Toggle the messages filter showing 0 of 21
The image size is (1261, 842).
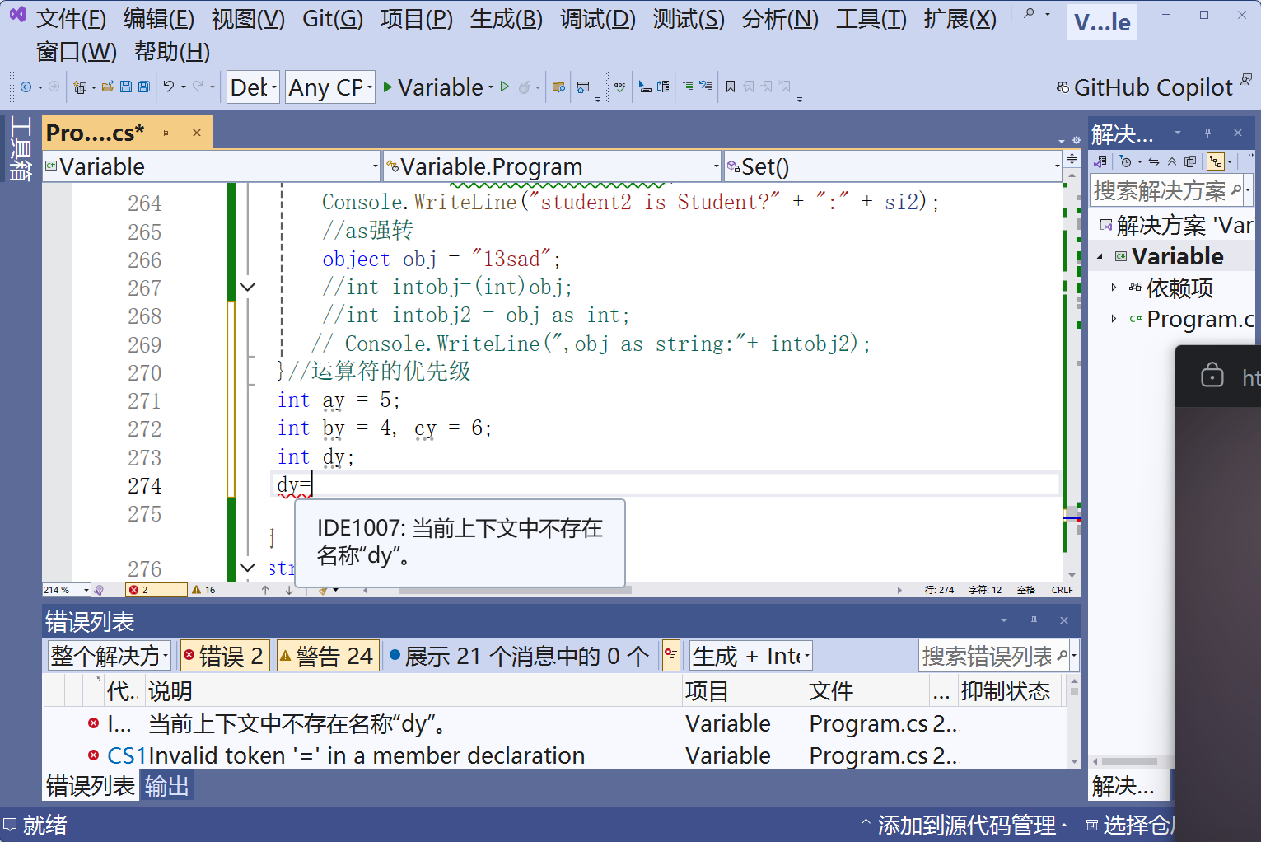tap(519, 656)
